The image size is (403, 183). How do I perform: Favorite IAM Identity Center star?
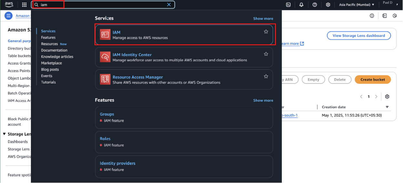[x=266, y=54]
